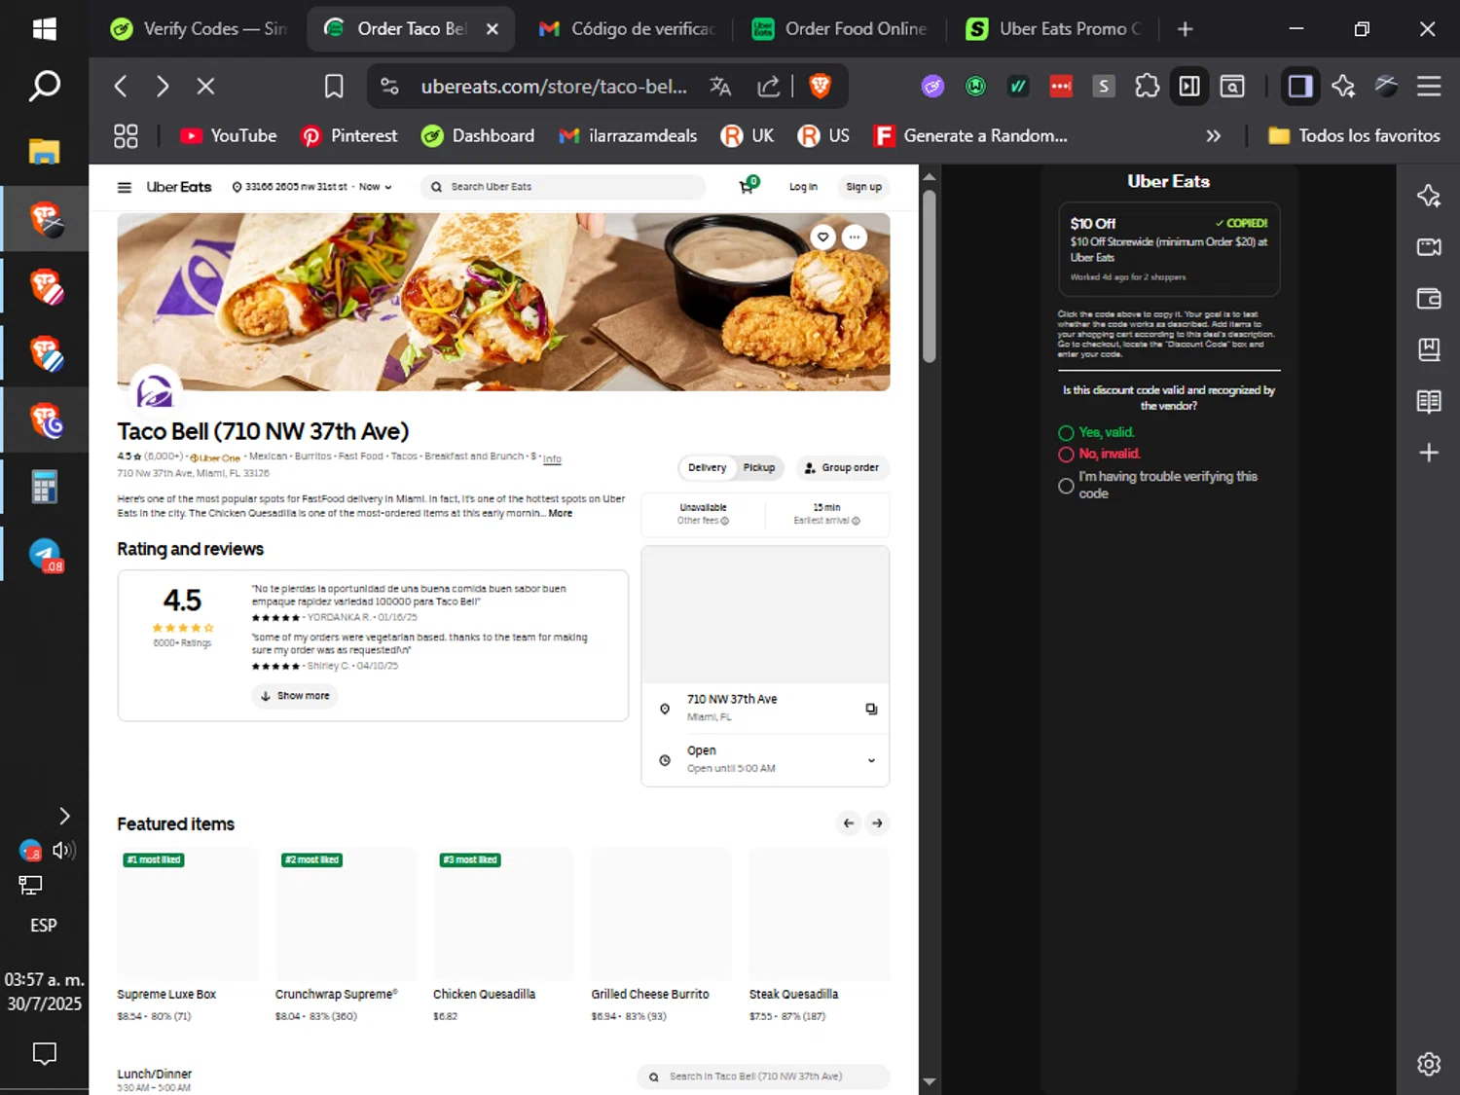The image size is (1460, 1095).
Task: Switch the order mode to Delivery
Action: 707,467
